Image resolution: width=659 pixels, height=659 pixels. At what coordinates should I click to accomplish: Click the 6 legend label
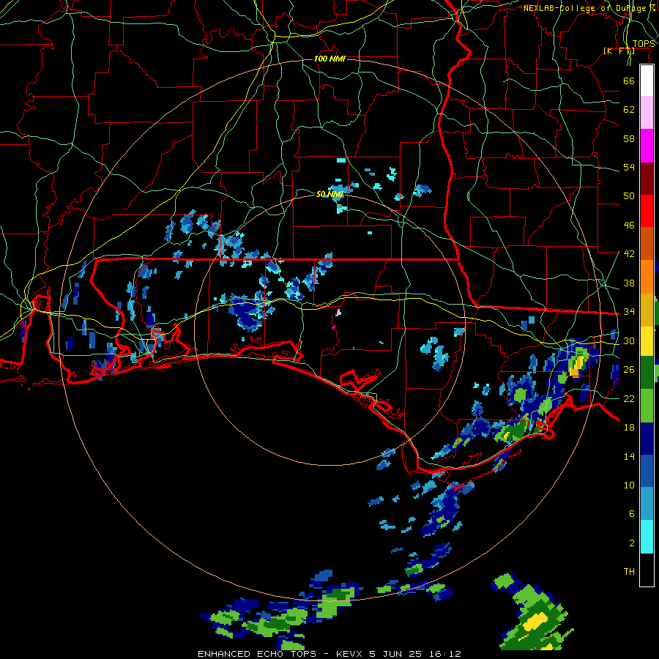(x=632, y=513)
